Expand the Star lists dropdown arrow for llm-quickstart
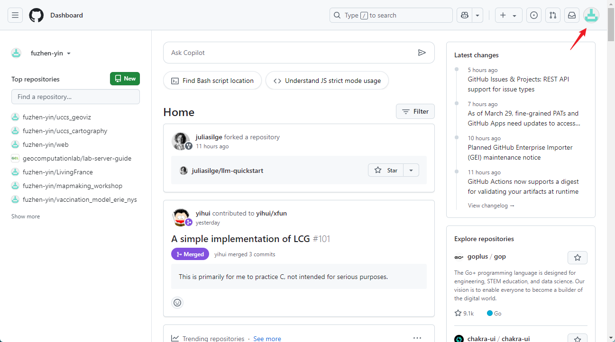 (x=411, y=170)
